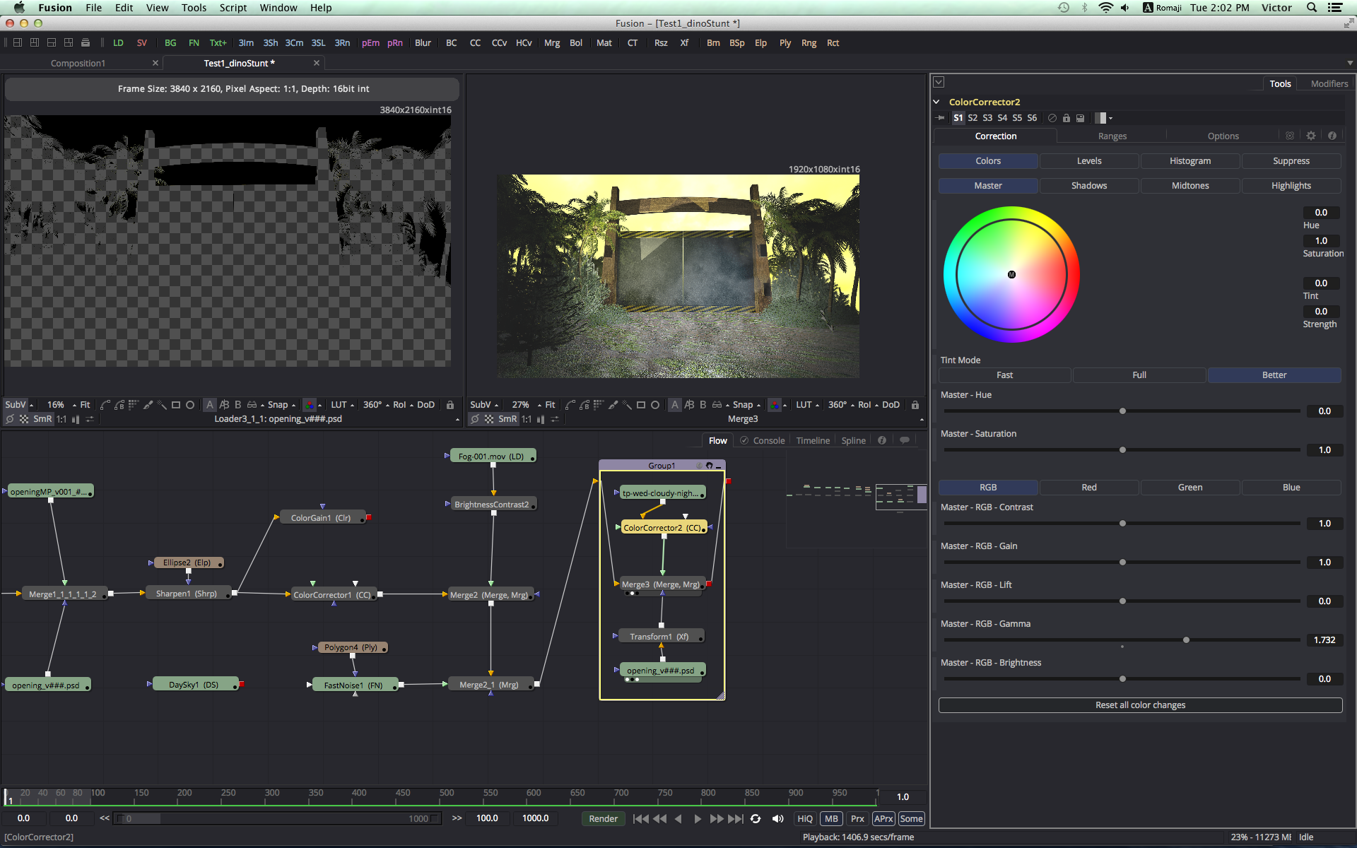
Task: Open the Script menu in menu bar
Action: pyautogui.click(x=233, y=8)
